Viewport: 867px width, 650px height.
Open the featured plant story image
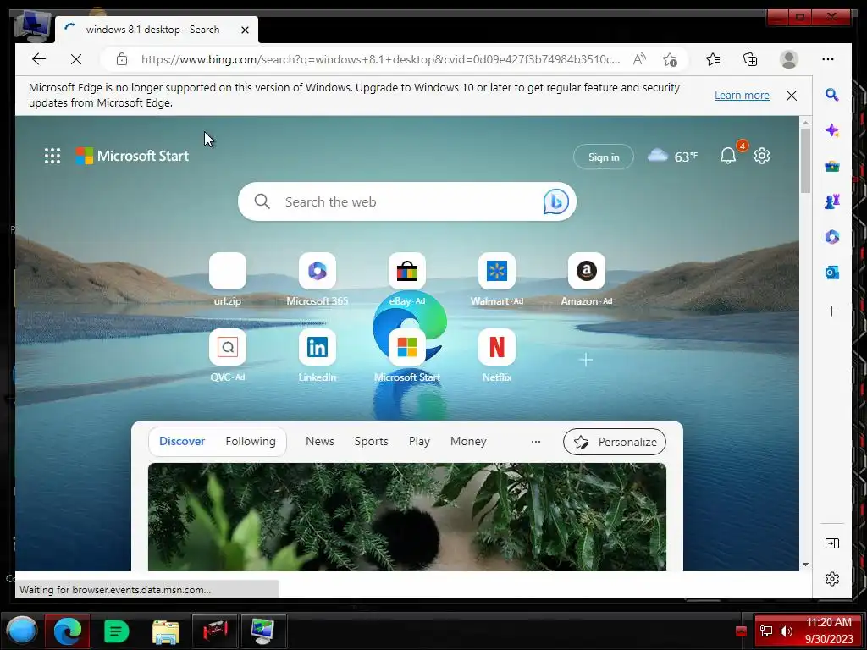(x=407, y=517)
